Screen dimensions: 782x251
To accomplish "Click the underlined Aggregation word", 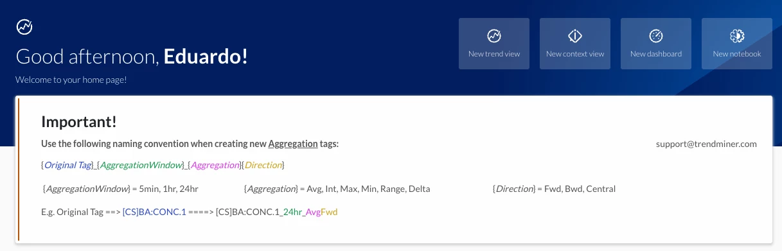I will 293,144.
